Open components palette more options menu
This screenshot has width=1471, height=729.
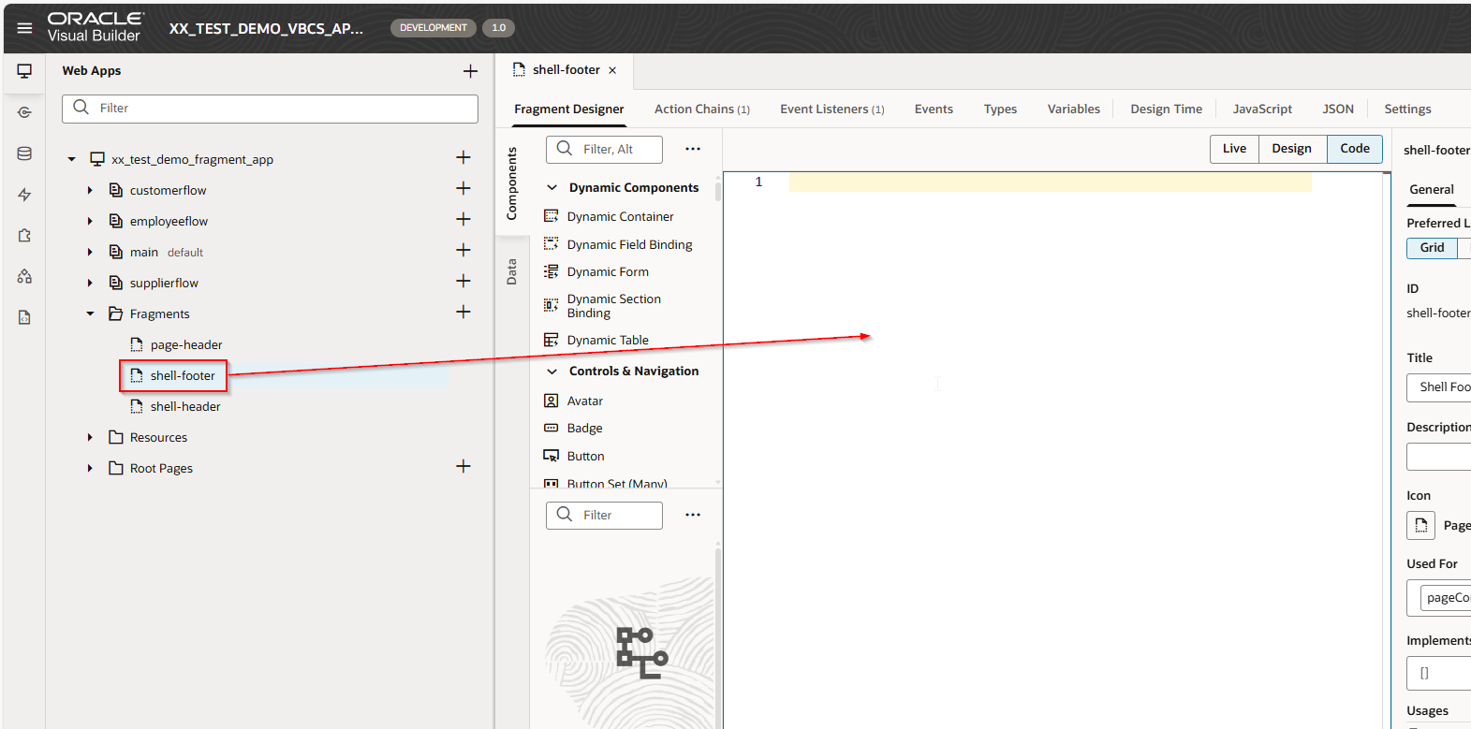[692, 149]
